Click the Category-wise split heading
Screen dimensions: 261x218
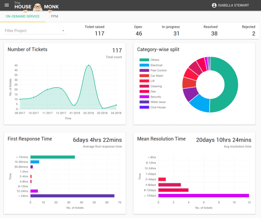[158, 49]
